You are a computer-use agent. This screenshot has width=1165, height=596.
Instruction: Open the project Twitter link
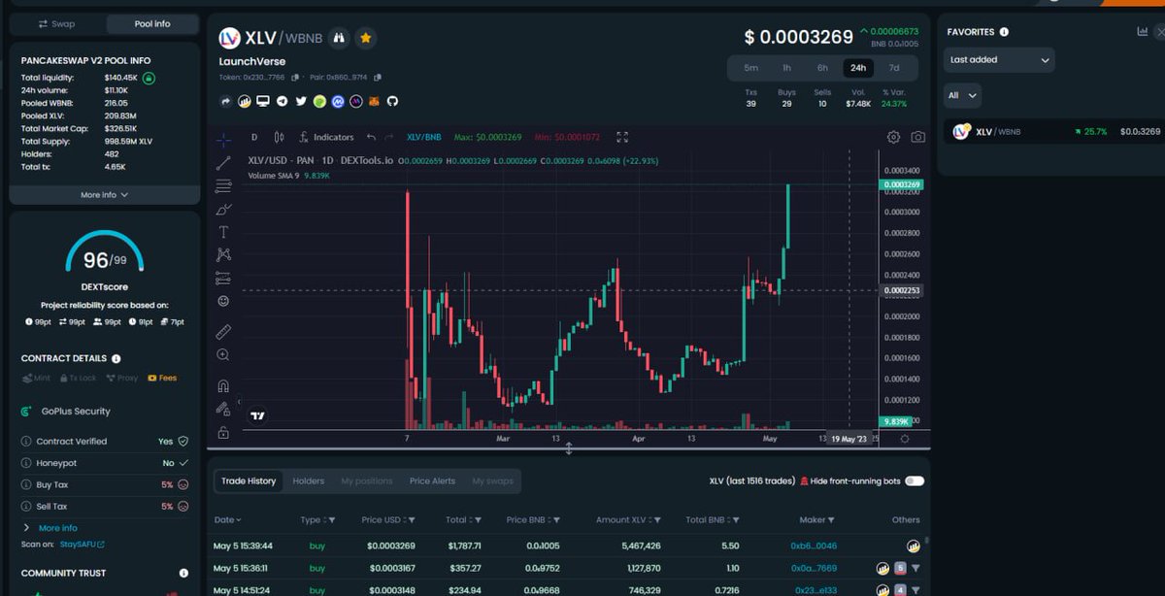(x=301, y=101)
